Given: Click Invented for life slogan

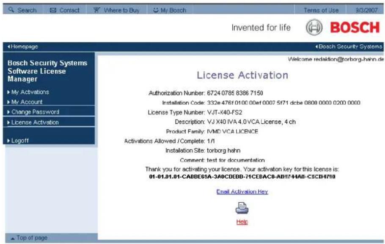Looking at the screenshot, I should 261,27.
